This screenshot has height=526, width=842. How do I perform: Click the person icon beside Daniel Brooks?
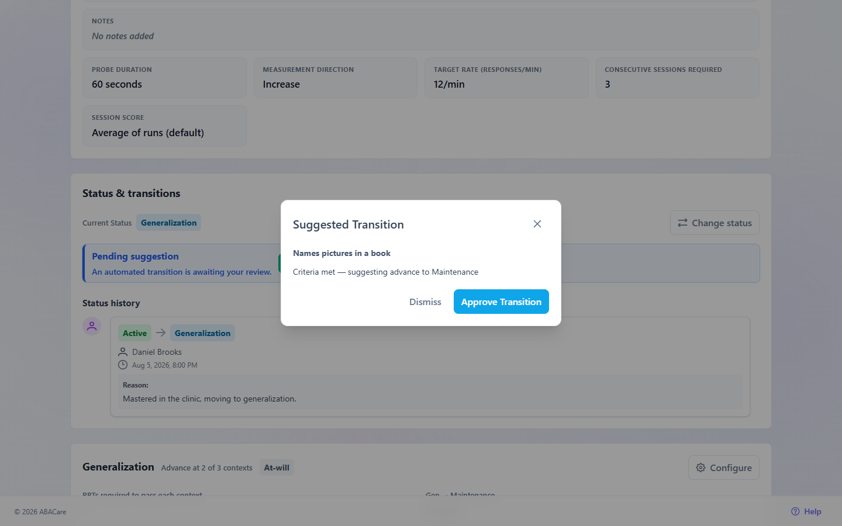pos(123,352)
